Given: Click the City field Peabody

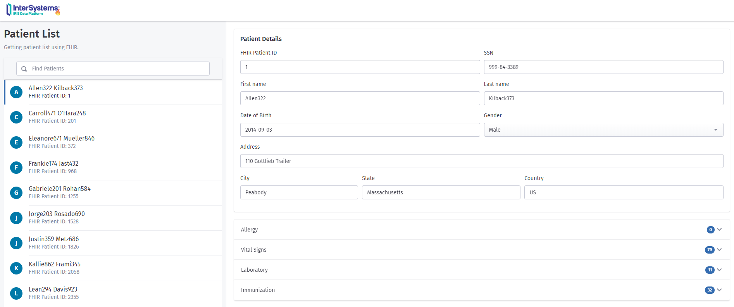Looking at the screenshot, I should [299, 192].
